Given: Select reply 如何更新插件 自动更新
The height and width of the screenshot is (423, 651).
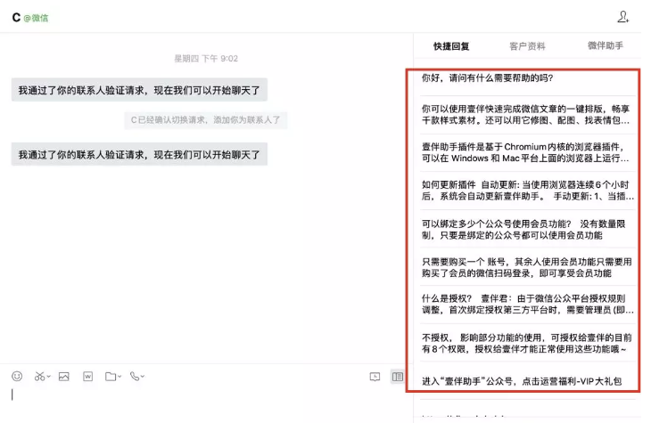Looking at the screenshot, I should (528, 191).
